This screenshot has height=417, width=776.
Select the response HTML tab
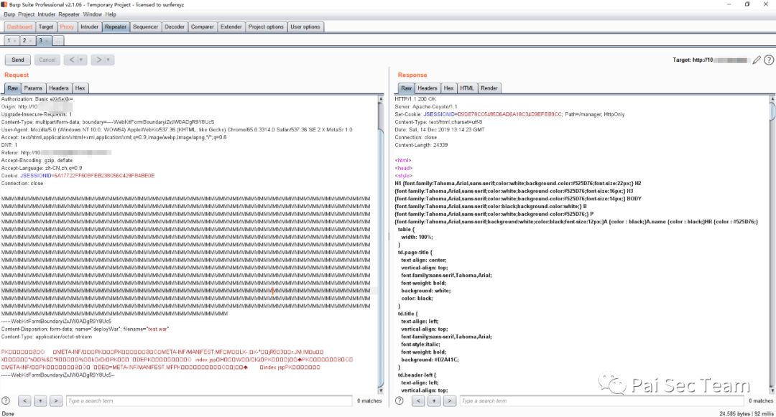[467, 88]
